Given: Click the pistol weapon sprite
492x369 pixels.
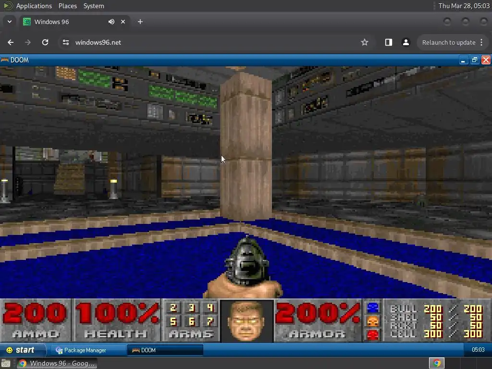Looking at the screenshot, I should click(244, 267).
